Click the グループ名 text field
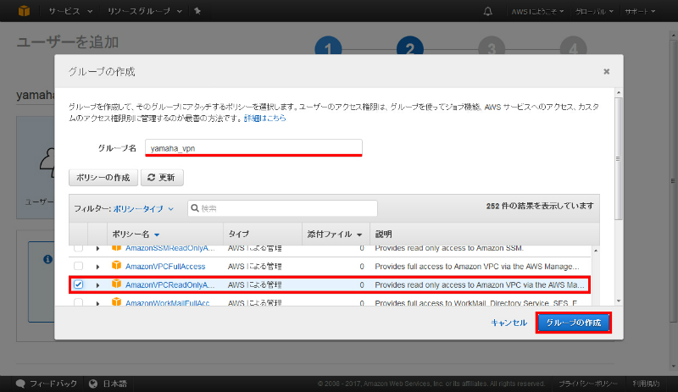Screen dimensions: 678x392 pos(253,147)
